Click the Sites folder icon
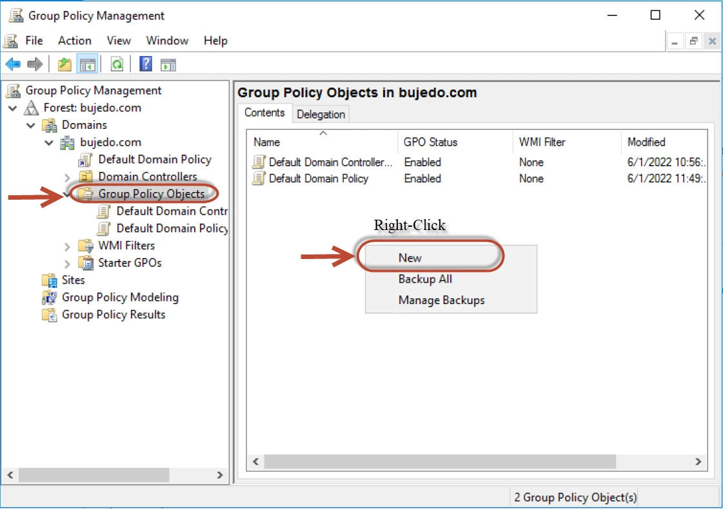The image size is (723, 509). click(x=49, y=280)
